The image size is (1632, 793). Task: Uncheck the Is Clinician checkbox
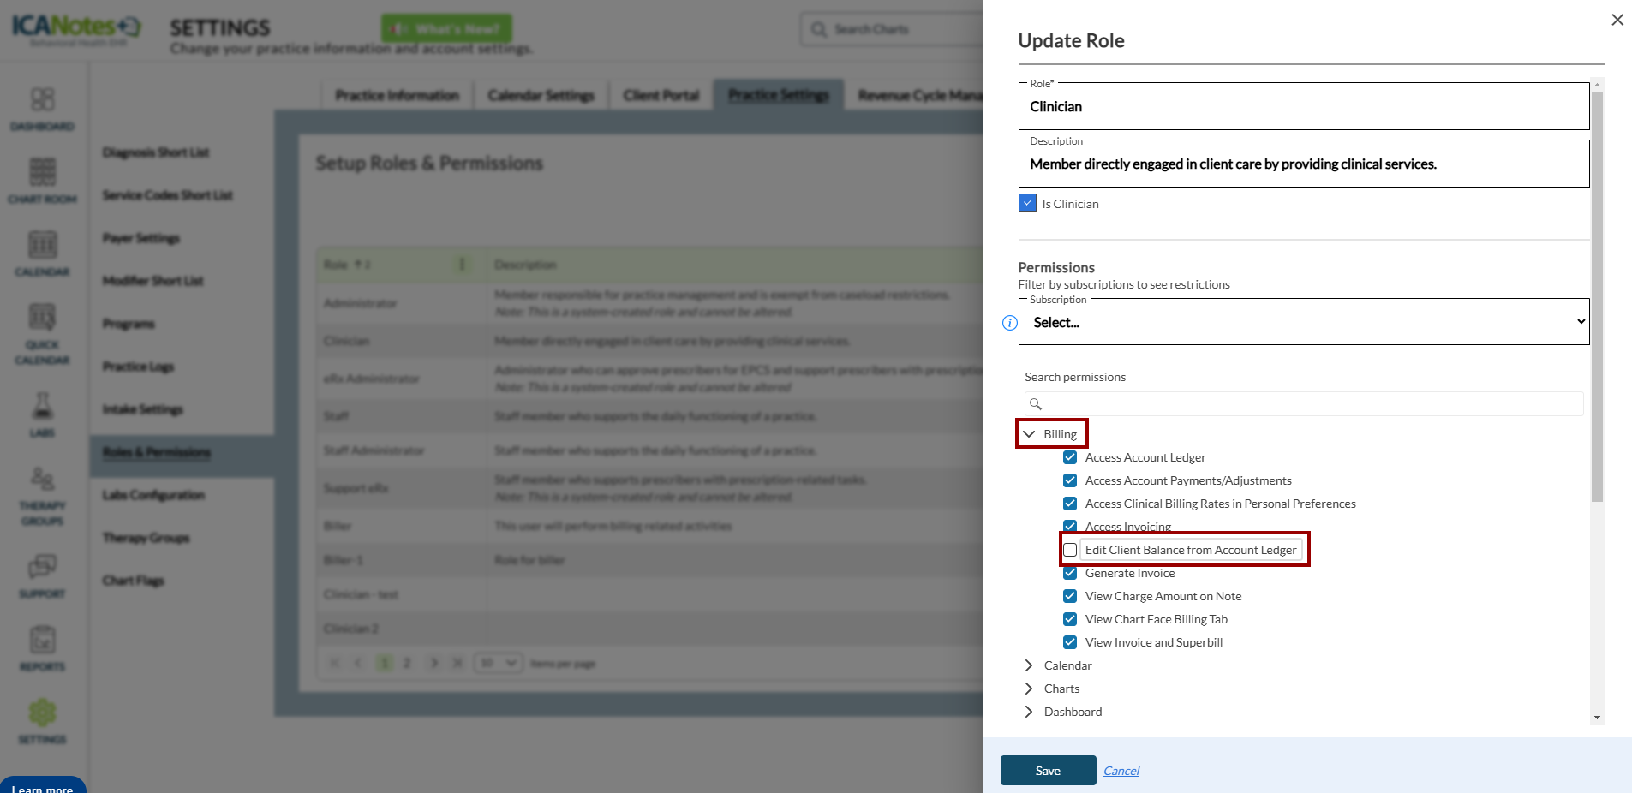pyautogui.click(x=1028, y=203)
